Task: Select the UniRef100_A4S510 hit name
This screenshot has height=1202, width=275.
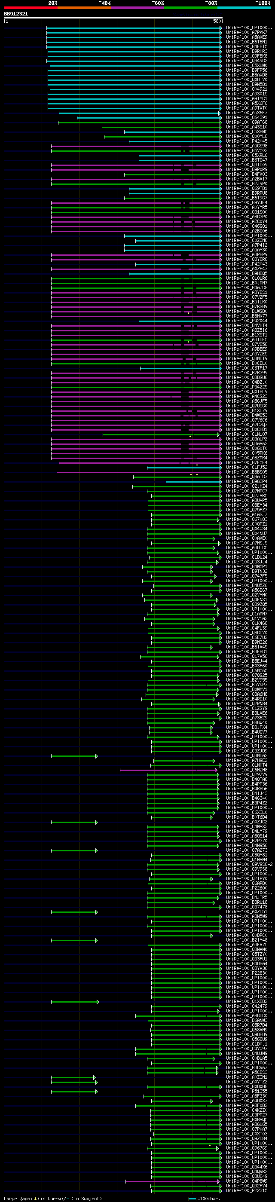Action: 247,127
